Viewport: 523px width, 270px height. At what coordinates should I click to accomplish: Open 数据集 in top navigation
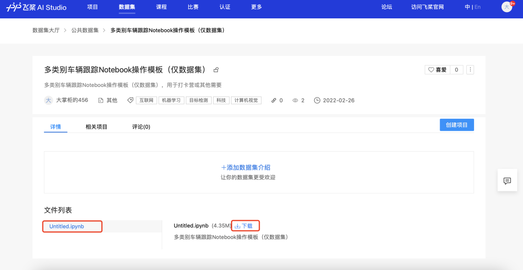127,7
